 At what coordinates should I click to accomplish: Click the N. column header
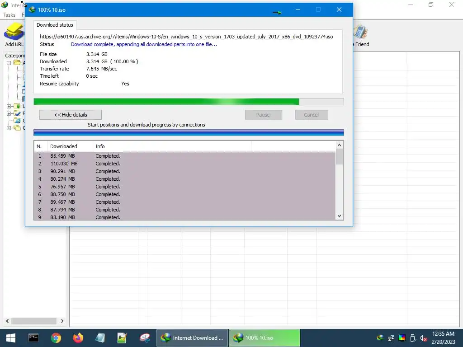click(41, 146)
